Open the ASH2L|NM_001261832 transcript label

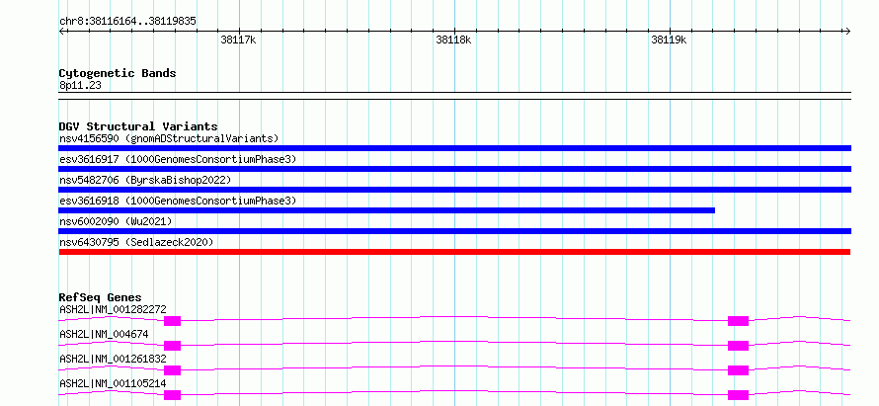click(x=113, y=359)
